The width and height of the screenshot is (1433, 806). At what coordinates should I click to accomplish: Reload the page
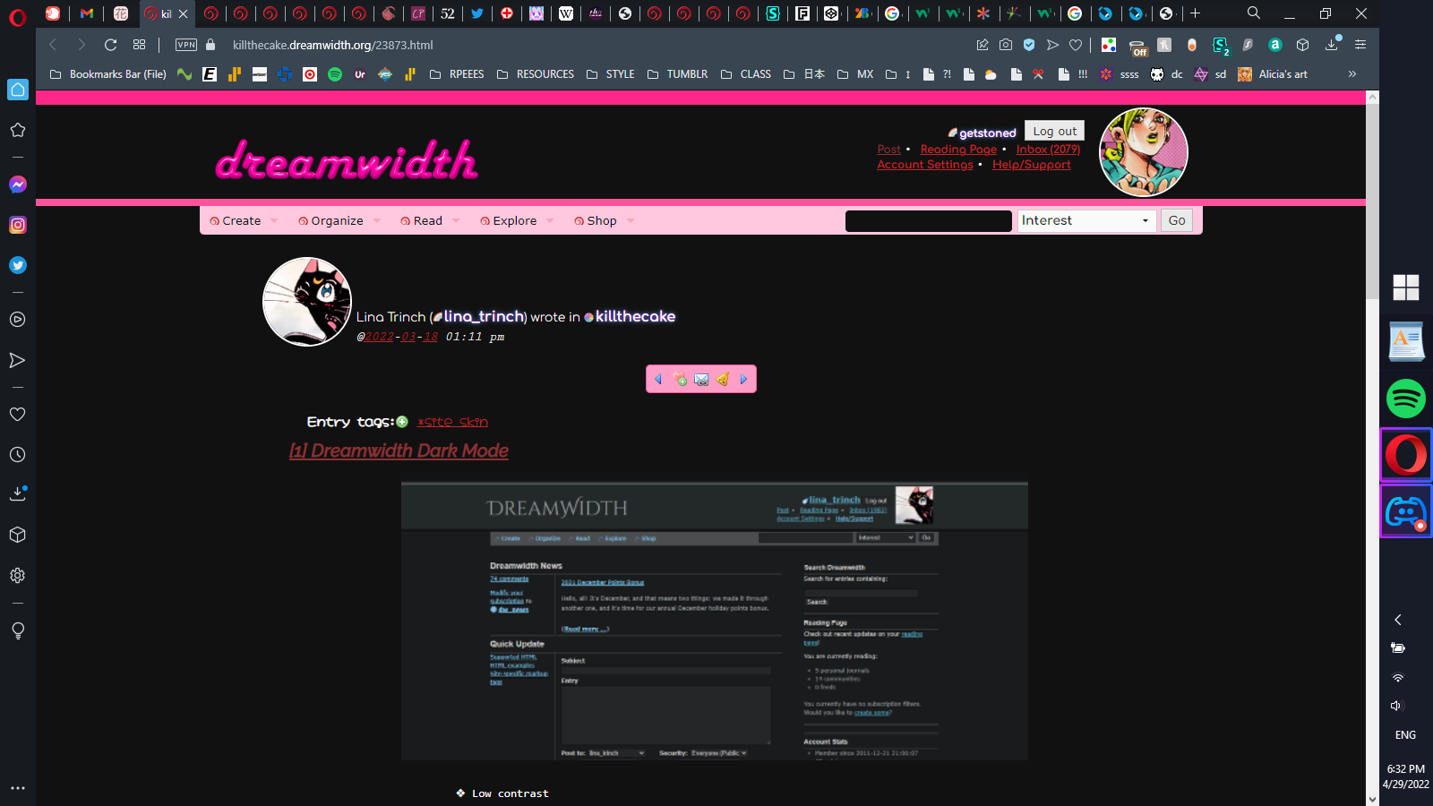(110, 45)
